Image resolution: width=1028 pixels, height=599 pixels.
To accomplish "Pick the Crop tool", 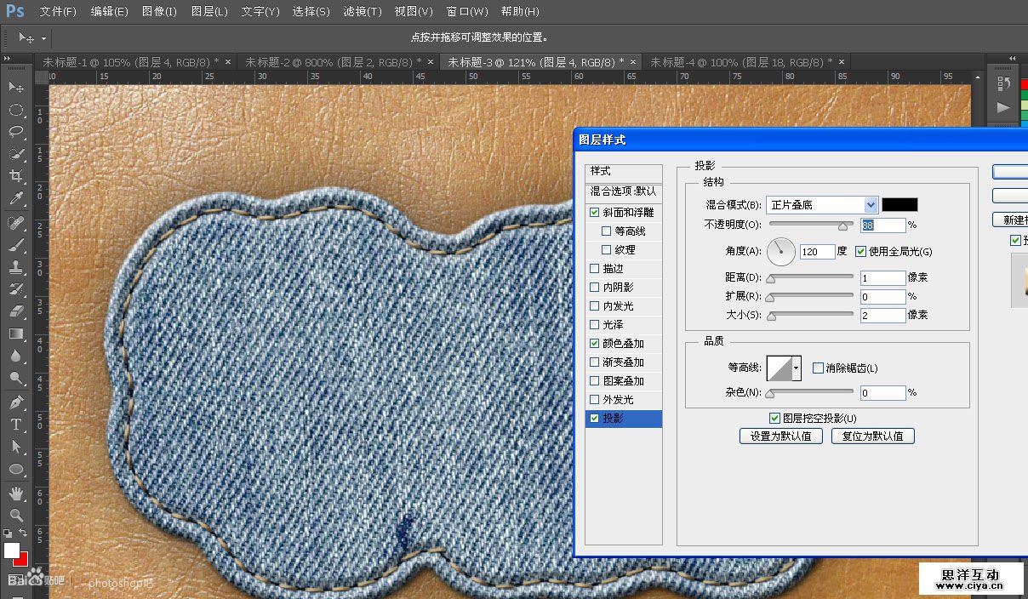I will (16, 176).
